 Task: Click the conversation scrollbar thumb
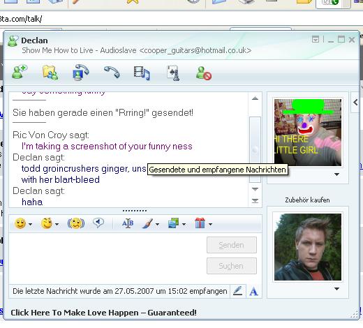[x=255, y=149]
